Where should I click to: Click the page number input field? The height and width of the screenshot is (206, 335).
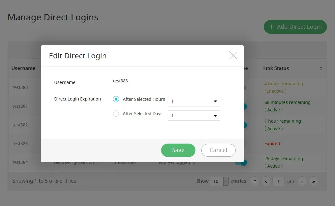(x=278, y=181)
